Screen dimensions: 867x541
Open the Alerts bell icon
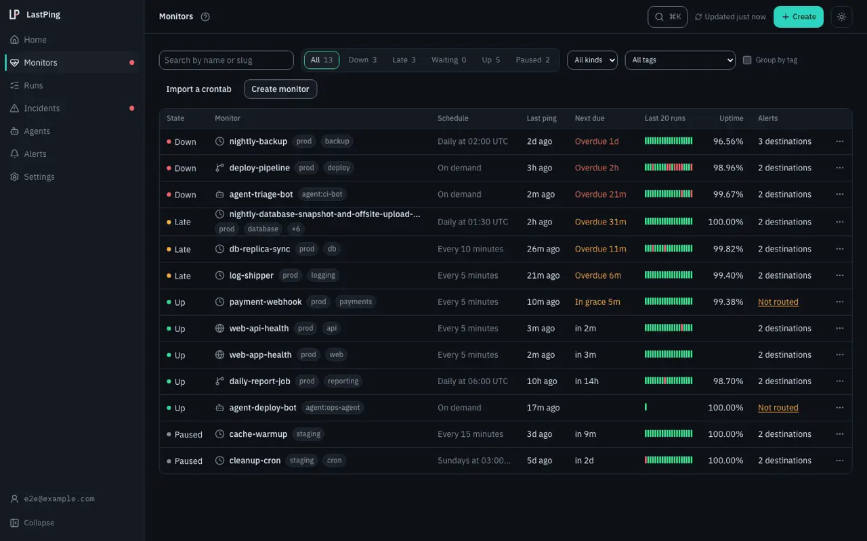(x=14, y=154)
